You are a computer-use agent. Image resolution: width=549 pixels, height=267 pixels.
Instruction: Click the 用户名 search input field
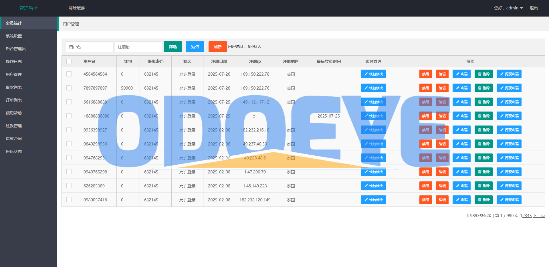pyautogui.click(x=90, y=47)
